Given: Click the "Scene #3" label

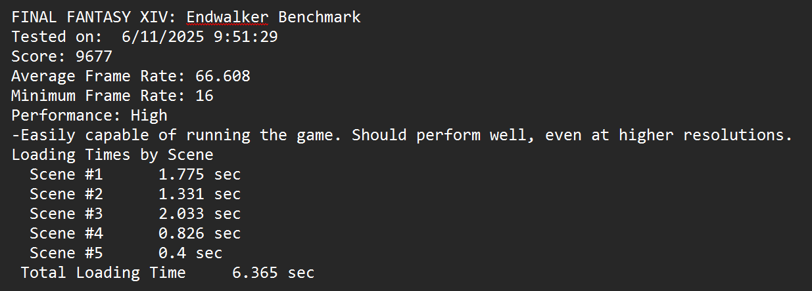Looking at the screenshot, I should [66, 214].
